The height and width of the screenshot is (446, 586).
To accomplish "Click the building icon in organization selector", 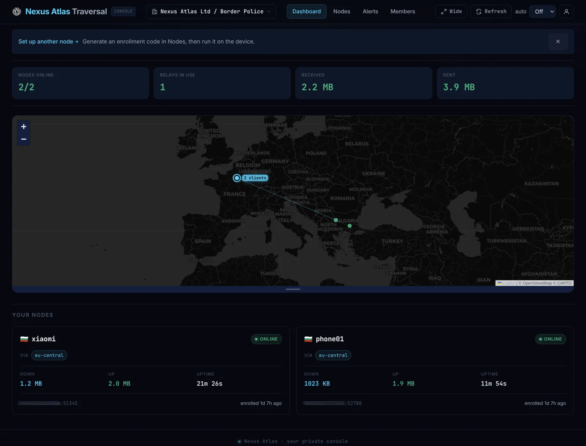I will pos(155,12).
